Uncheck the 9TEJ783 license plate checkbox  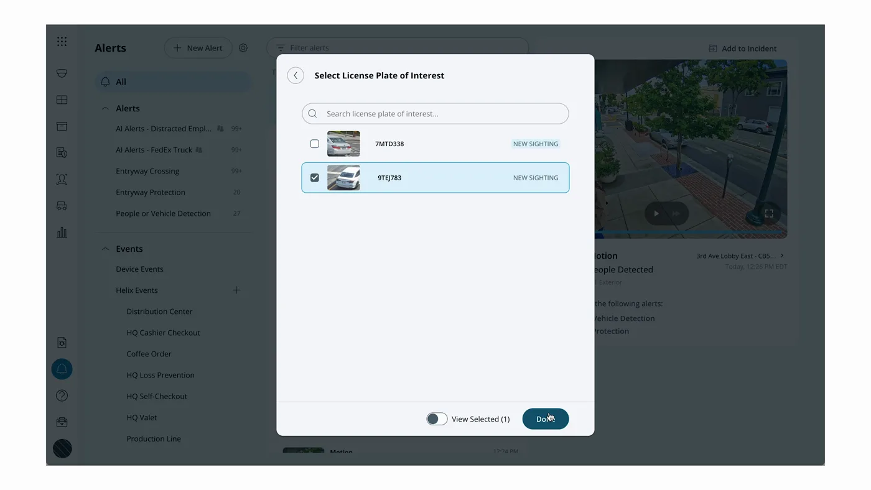(x=315, y=178)
